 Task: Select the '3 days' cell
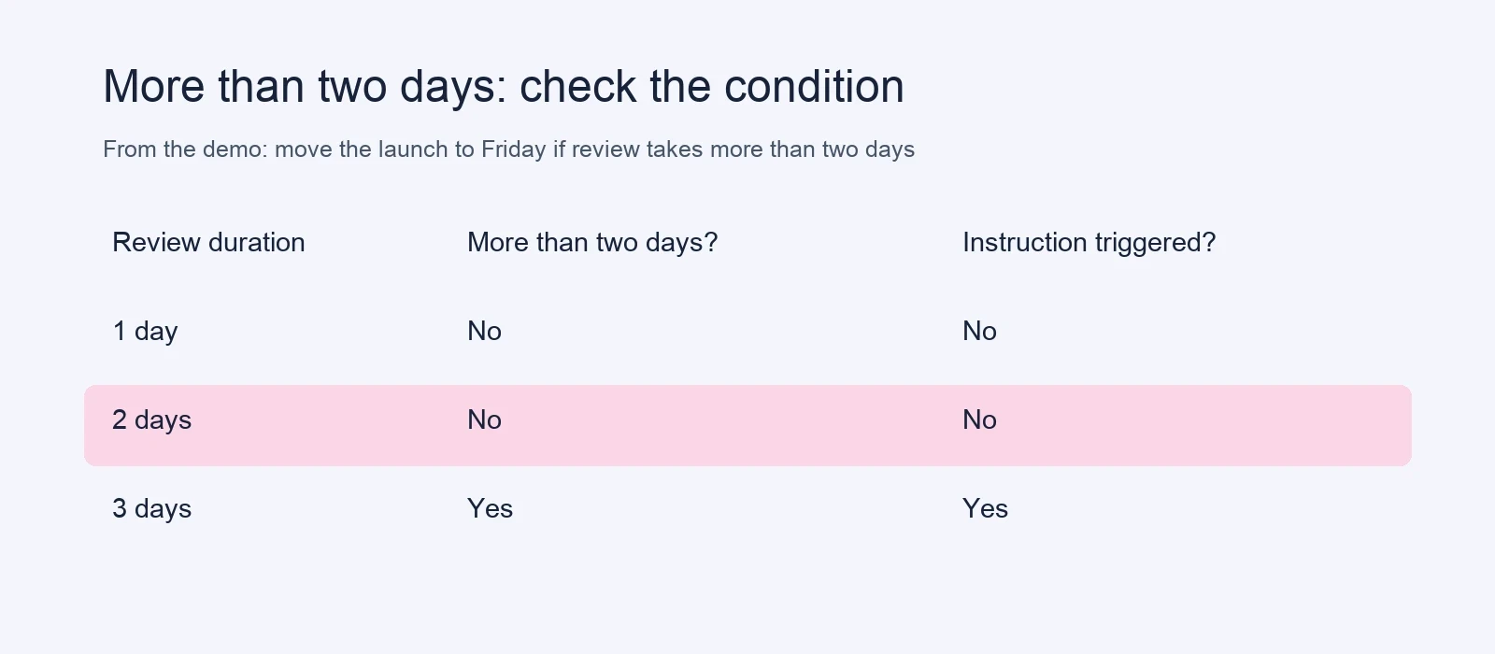151,509
